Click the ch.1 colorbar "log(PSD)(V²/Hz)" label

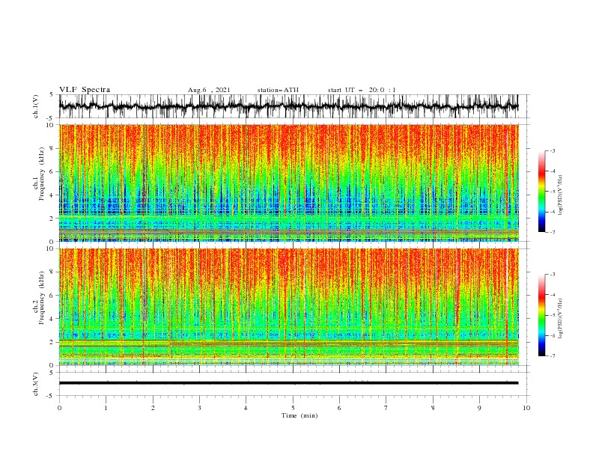560,195
